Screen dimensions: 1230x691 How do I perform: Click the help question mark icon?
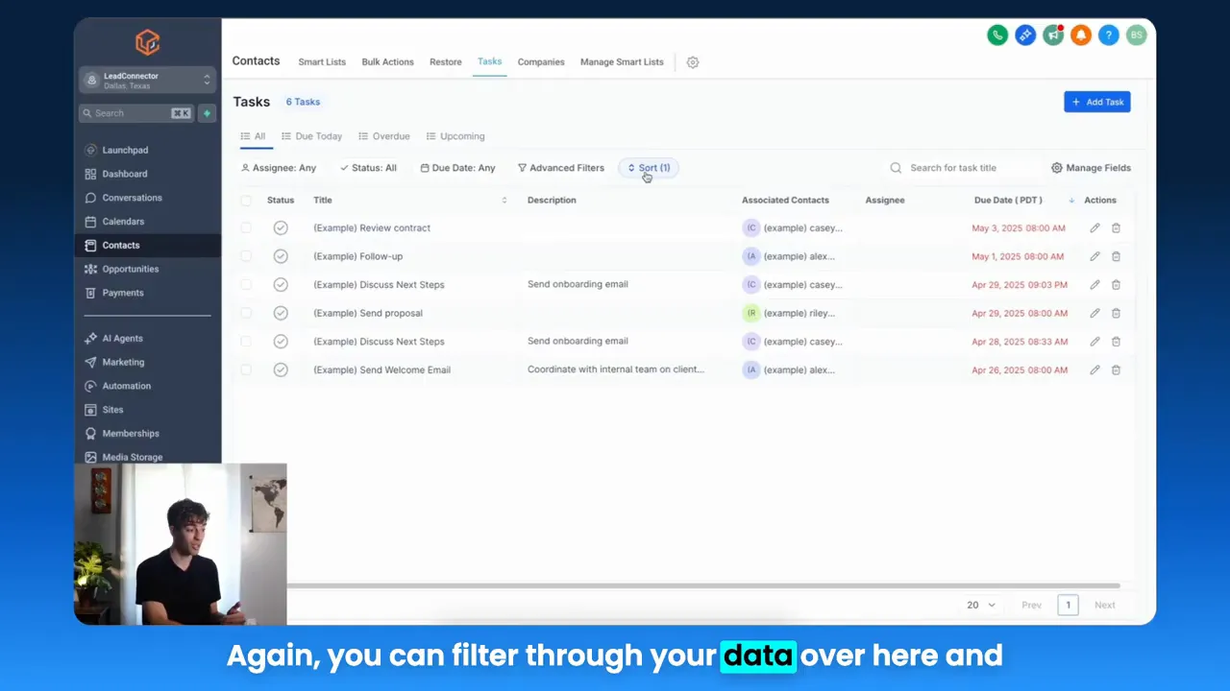[x=1108, y=35]
